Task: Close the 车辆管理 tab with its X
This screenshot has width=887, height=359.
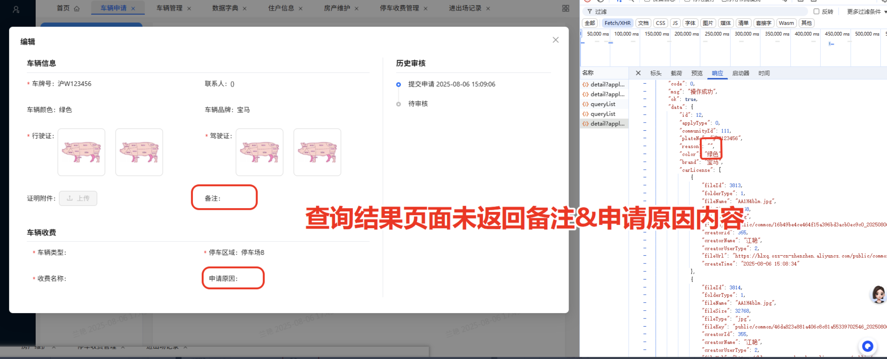Action: click(189, 9)
